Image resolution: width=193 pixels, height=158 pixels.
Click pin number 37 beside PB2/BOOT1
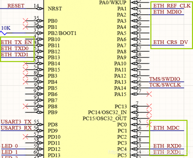point(36,30)
